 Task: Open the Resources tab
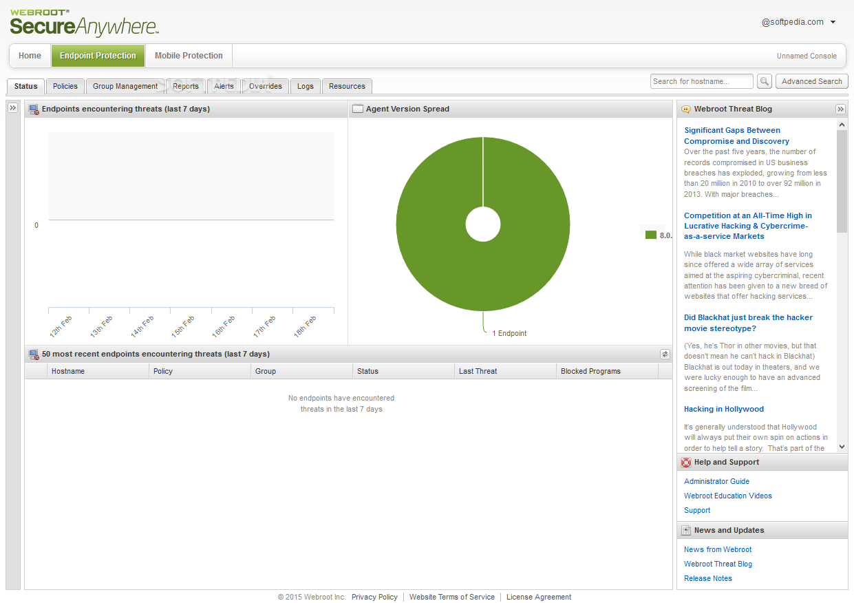point(347,86)
